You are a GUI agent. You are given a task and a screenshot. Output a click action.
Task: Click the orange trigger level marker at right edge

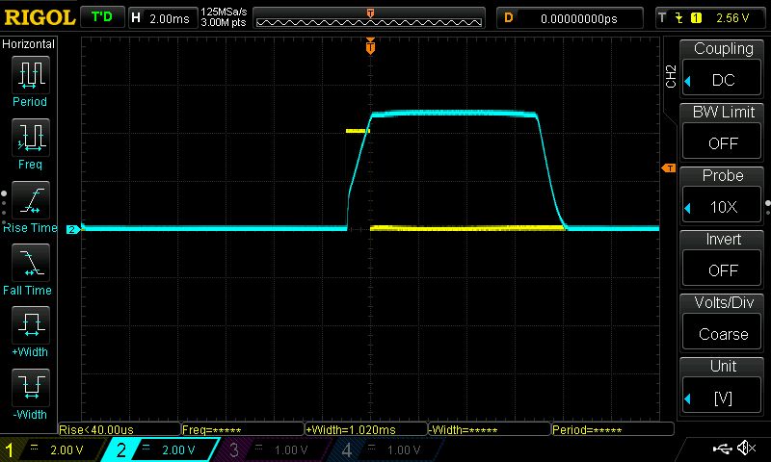coord(669,168)
